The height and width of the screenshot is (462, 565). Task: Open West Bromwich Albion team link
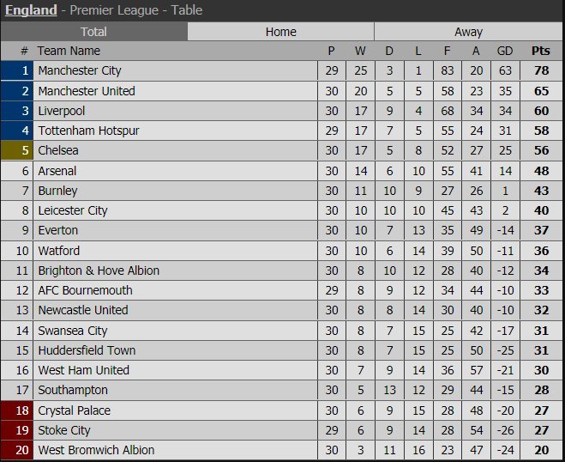[x=96, y=450]
